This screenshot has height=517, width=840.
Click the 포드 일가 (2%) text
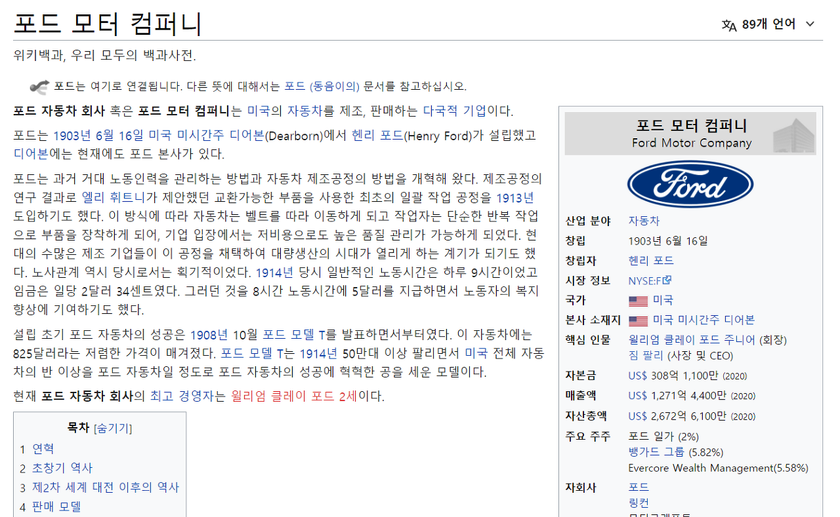click(663, 436)
